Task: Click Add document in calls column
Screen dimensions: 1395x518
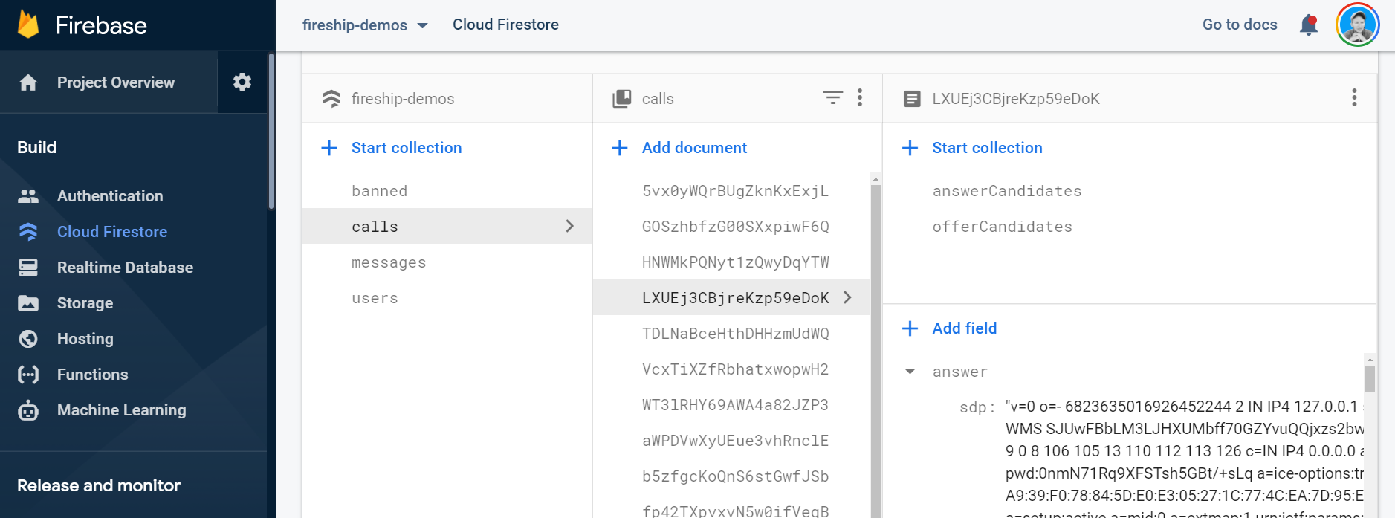Action: (x=693, y=148)
